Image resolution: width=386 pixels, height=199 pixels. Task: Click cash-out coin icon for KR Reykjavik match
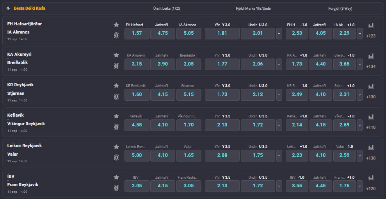116,97
